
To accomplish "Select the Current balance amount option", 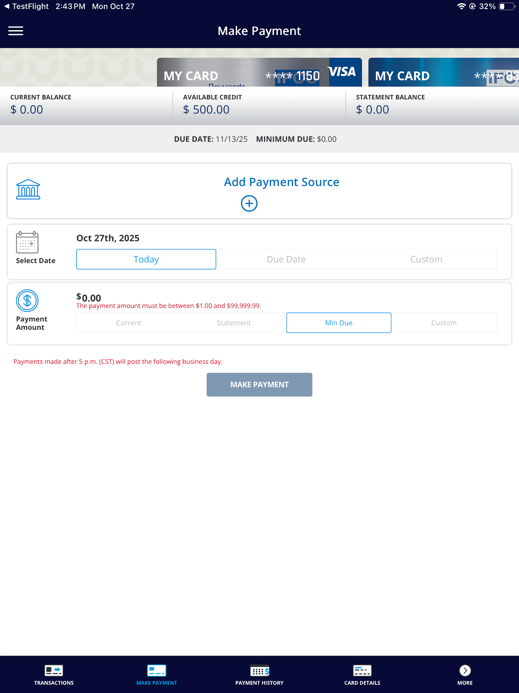I will pyautogui.click(x=129, y=323).
